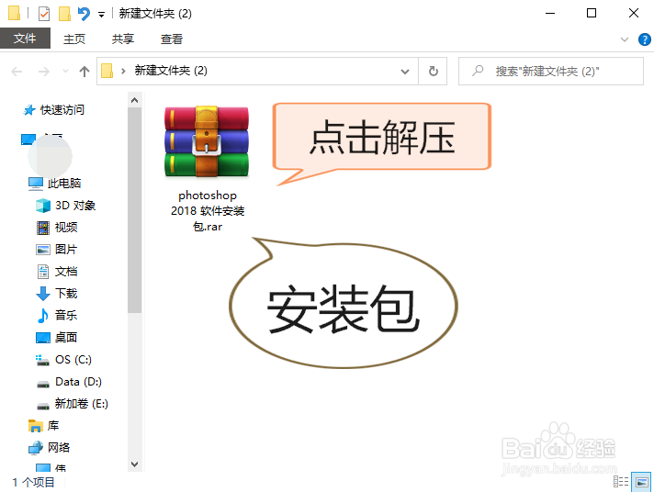Click 新建文件夹 (2) in the address bar
The image size is (654, 492).
pos(171,71)
